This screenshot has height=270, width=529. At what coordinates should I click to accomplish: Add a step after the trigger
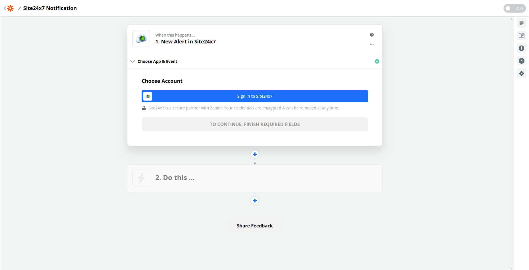click(255, 154)
